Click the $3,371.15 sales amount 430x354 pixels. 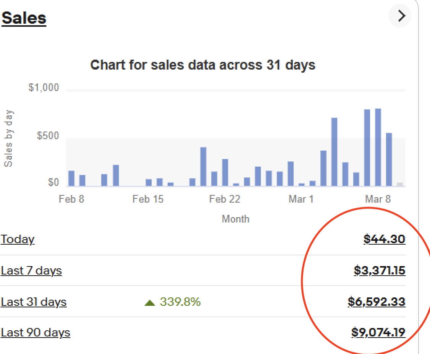point(380,271)
